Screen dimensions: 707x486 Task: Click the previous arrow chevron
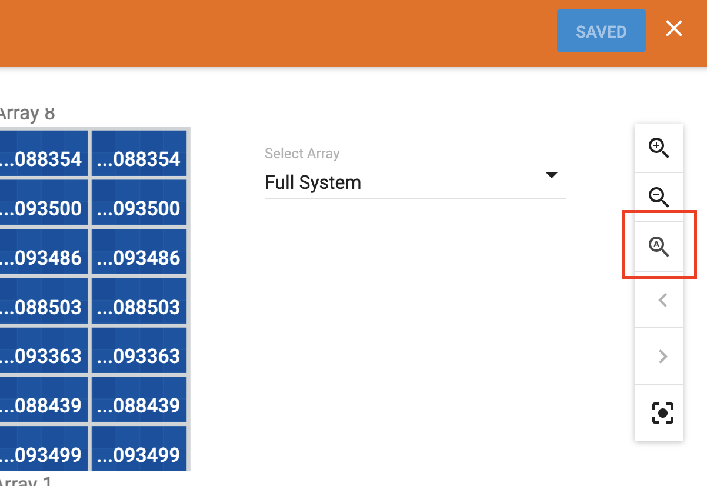point(663,300)
